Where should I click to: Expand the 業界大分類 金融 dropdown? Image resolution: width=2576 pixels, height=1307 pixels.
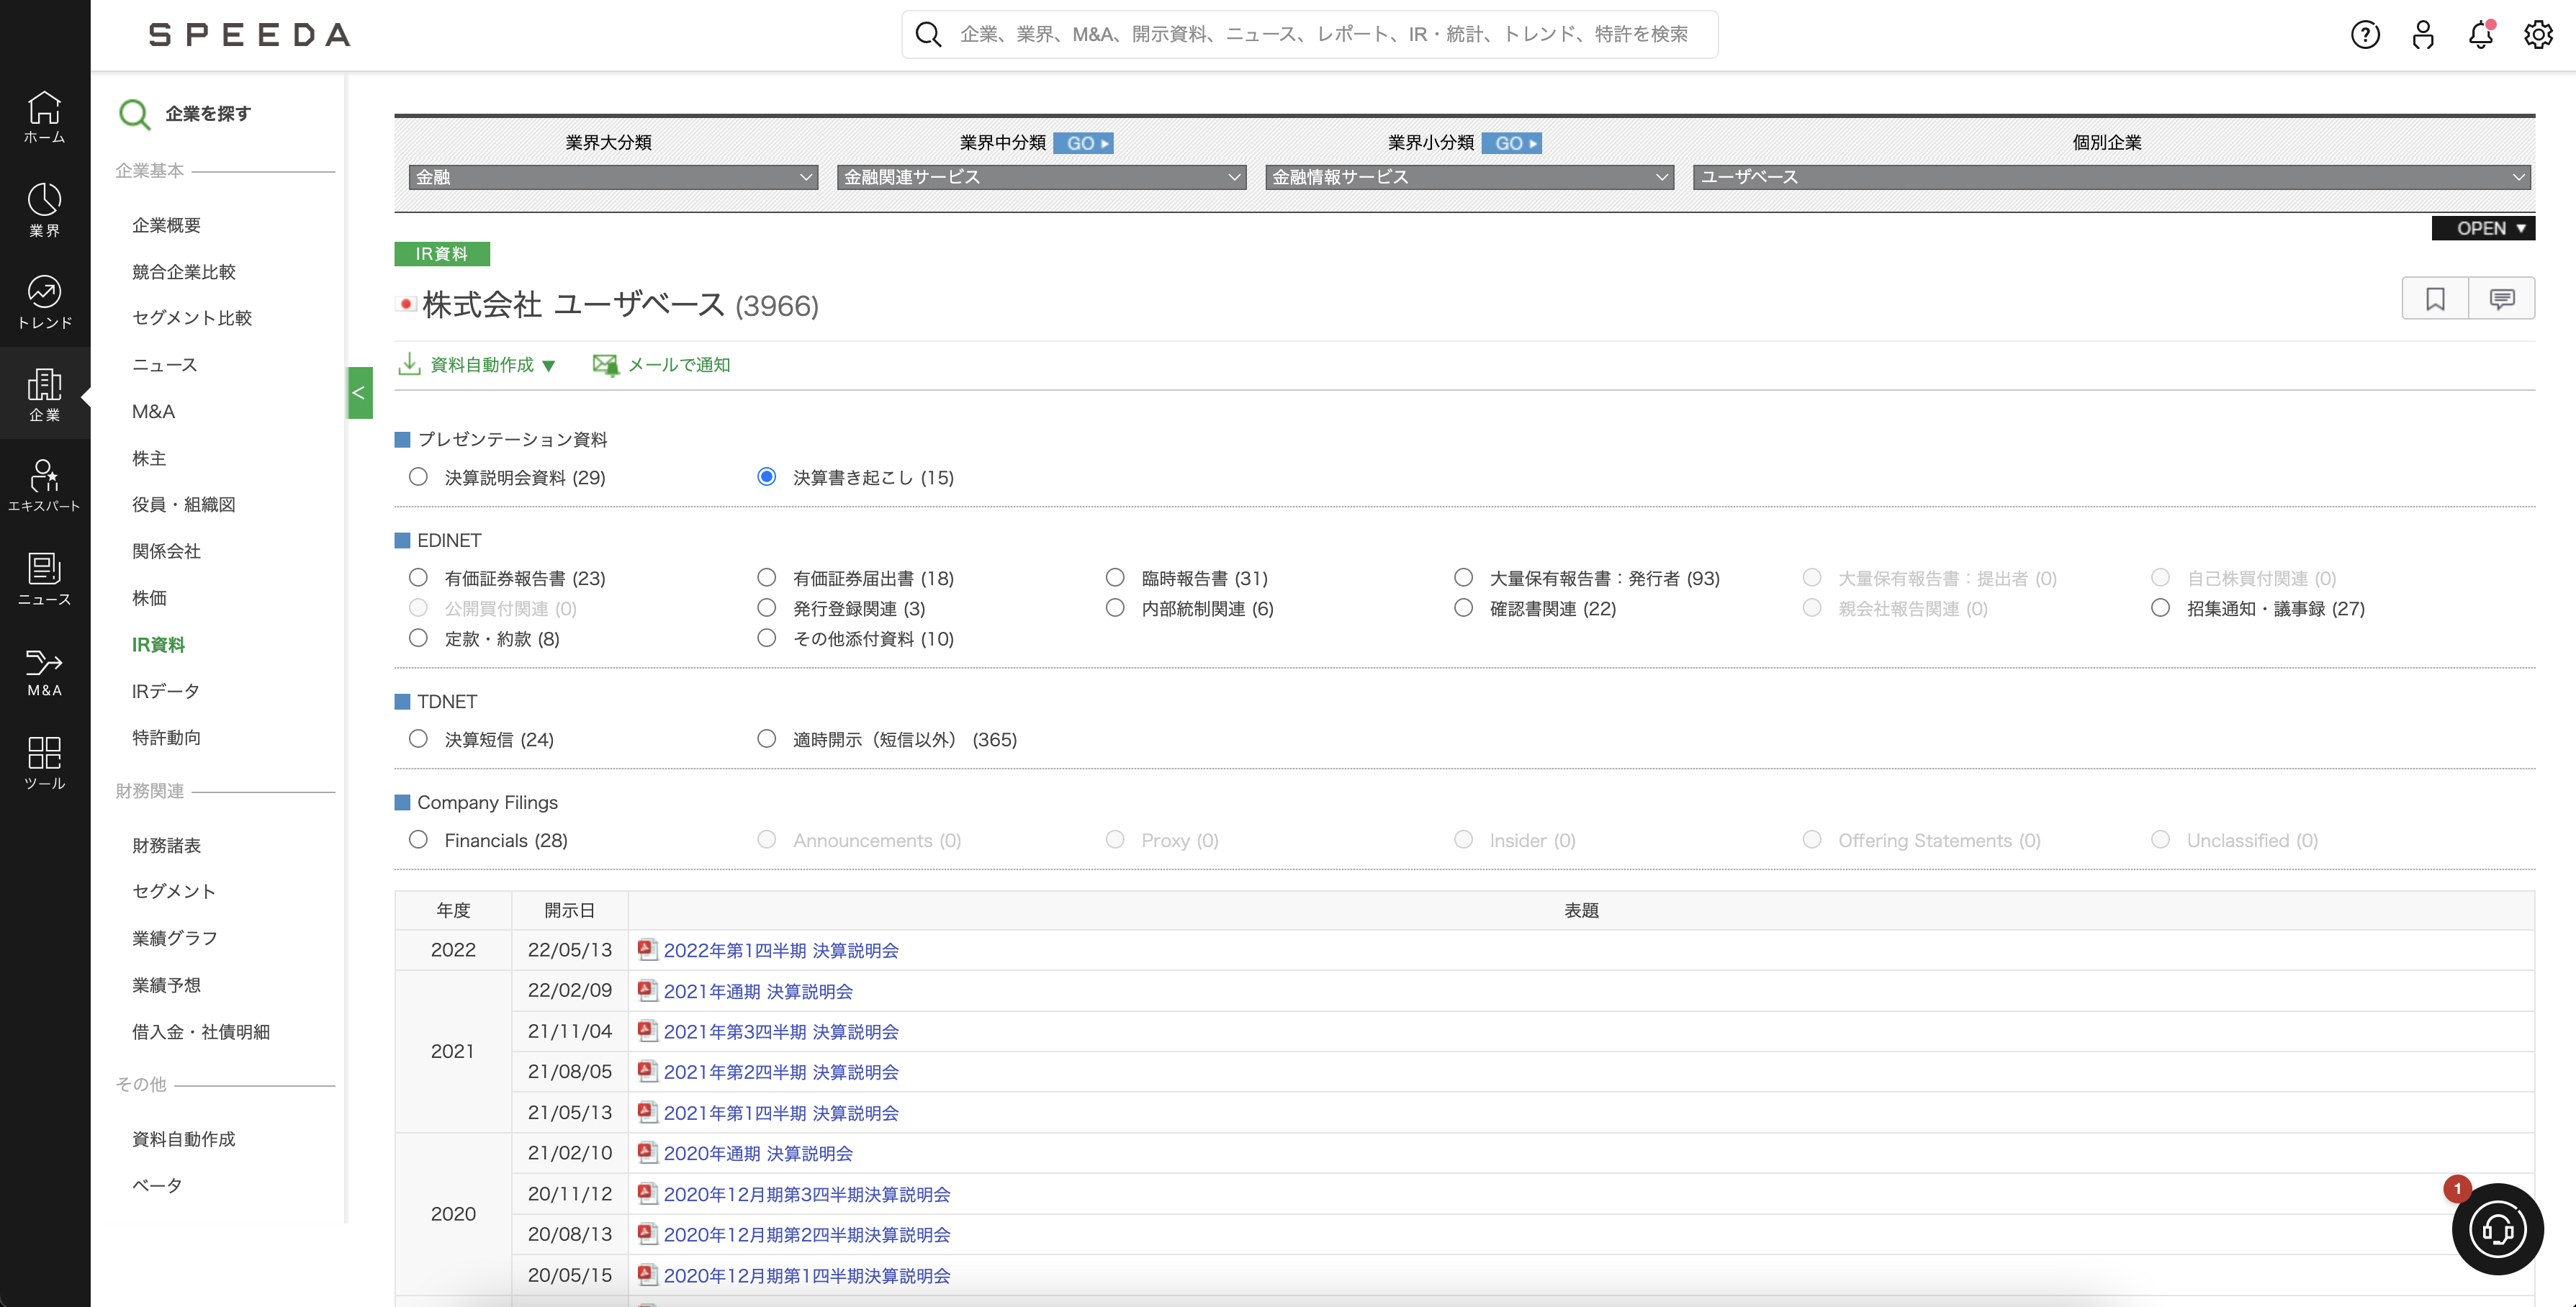coord(613,177)
